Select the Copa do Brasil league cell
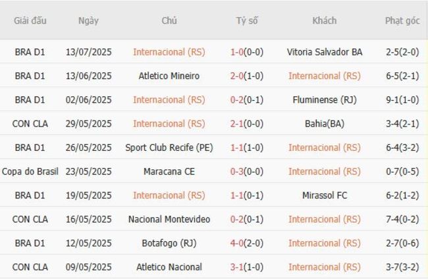428x280 pixels. pos(30,171)
